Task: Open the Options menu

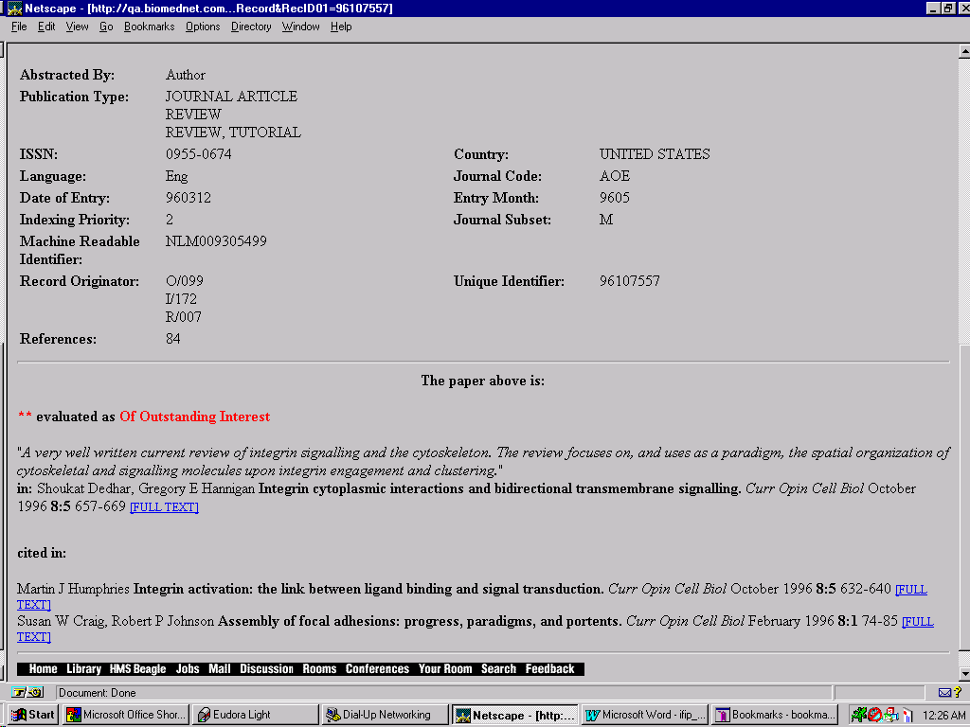Action: [x=203, y=27]
